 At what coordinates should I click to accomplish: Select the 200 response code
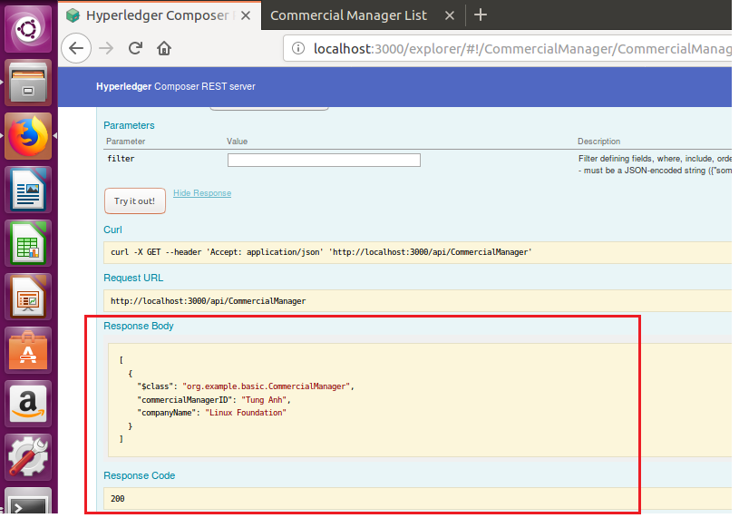(x=117, y=499)
